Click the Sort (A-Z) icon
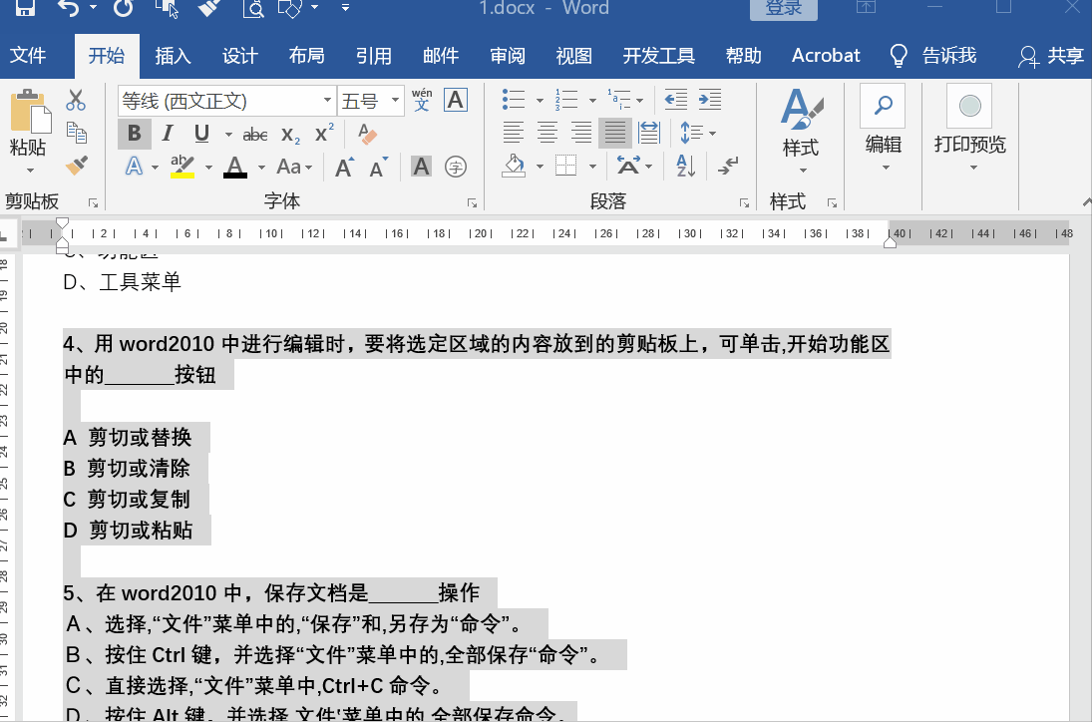The image size is (1092, 722). point(685,167)
